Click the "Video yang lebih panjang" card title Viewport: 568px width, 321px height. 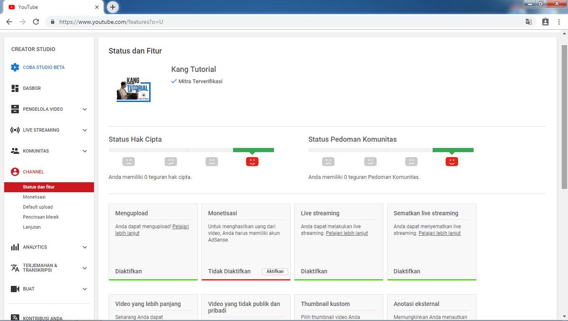(148, 304)
